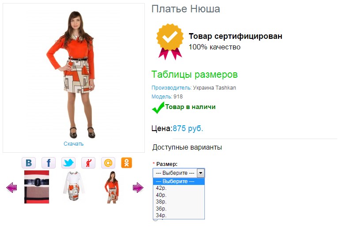Open the belt close-up thumbnail
Image resolution: width=340 pixels, height=241 pixels.
pos(37,187)
